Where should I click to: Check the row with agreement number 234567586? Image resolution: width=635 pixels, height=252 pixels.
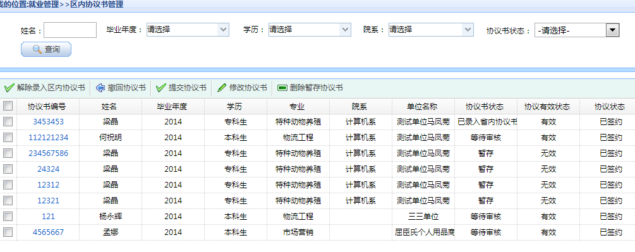coord(8,153)
